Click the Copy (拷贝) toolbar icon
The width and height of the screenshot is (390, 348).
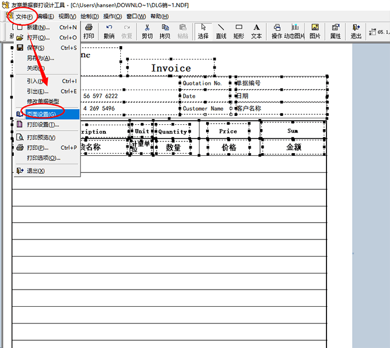point(165,31)
